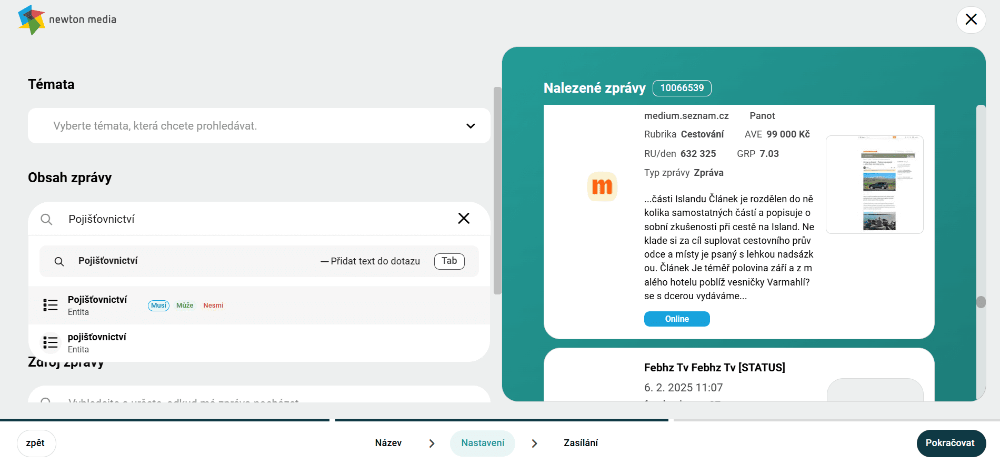
Task: Set Pojišťovnictví entity to Nesmí
Action: click(213, 306)
